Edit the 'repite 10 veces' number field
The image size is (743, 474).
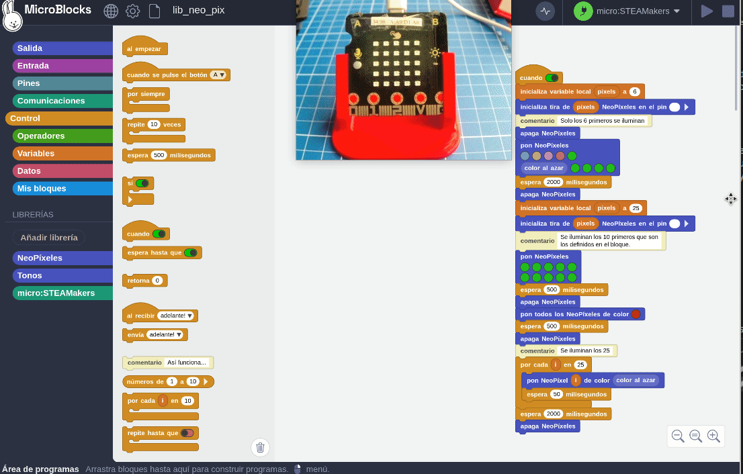pyautogui.click(x=154, y=124)
